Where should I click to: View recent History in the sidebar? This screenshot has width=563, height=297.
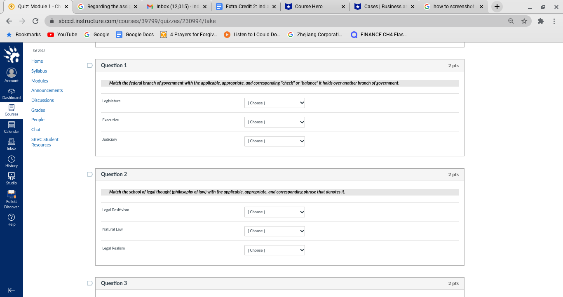click(11, 160)
